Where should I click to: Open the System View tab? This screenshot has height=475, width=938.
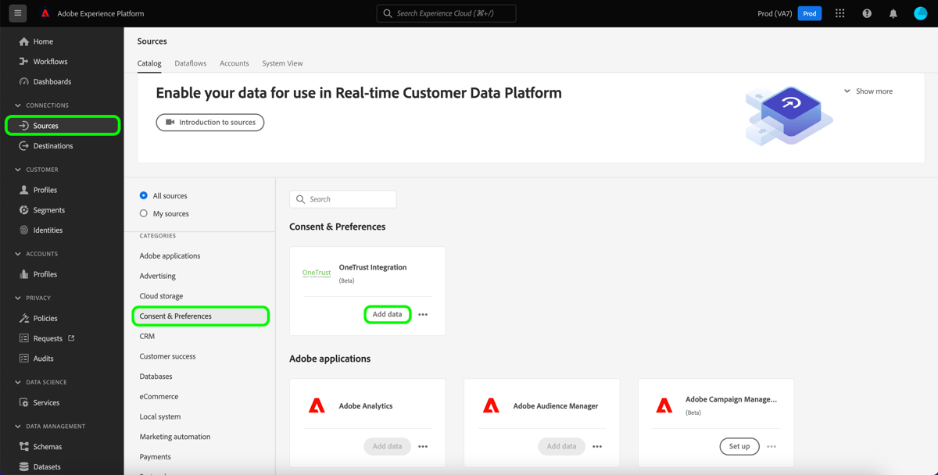point(281,63)
